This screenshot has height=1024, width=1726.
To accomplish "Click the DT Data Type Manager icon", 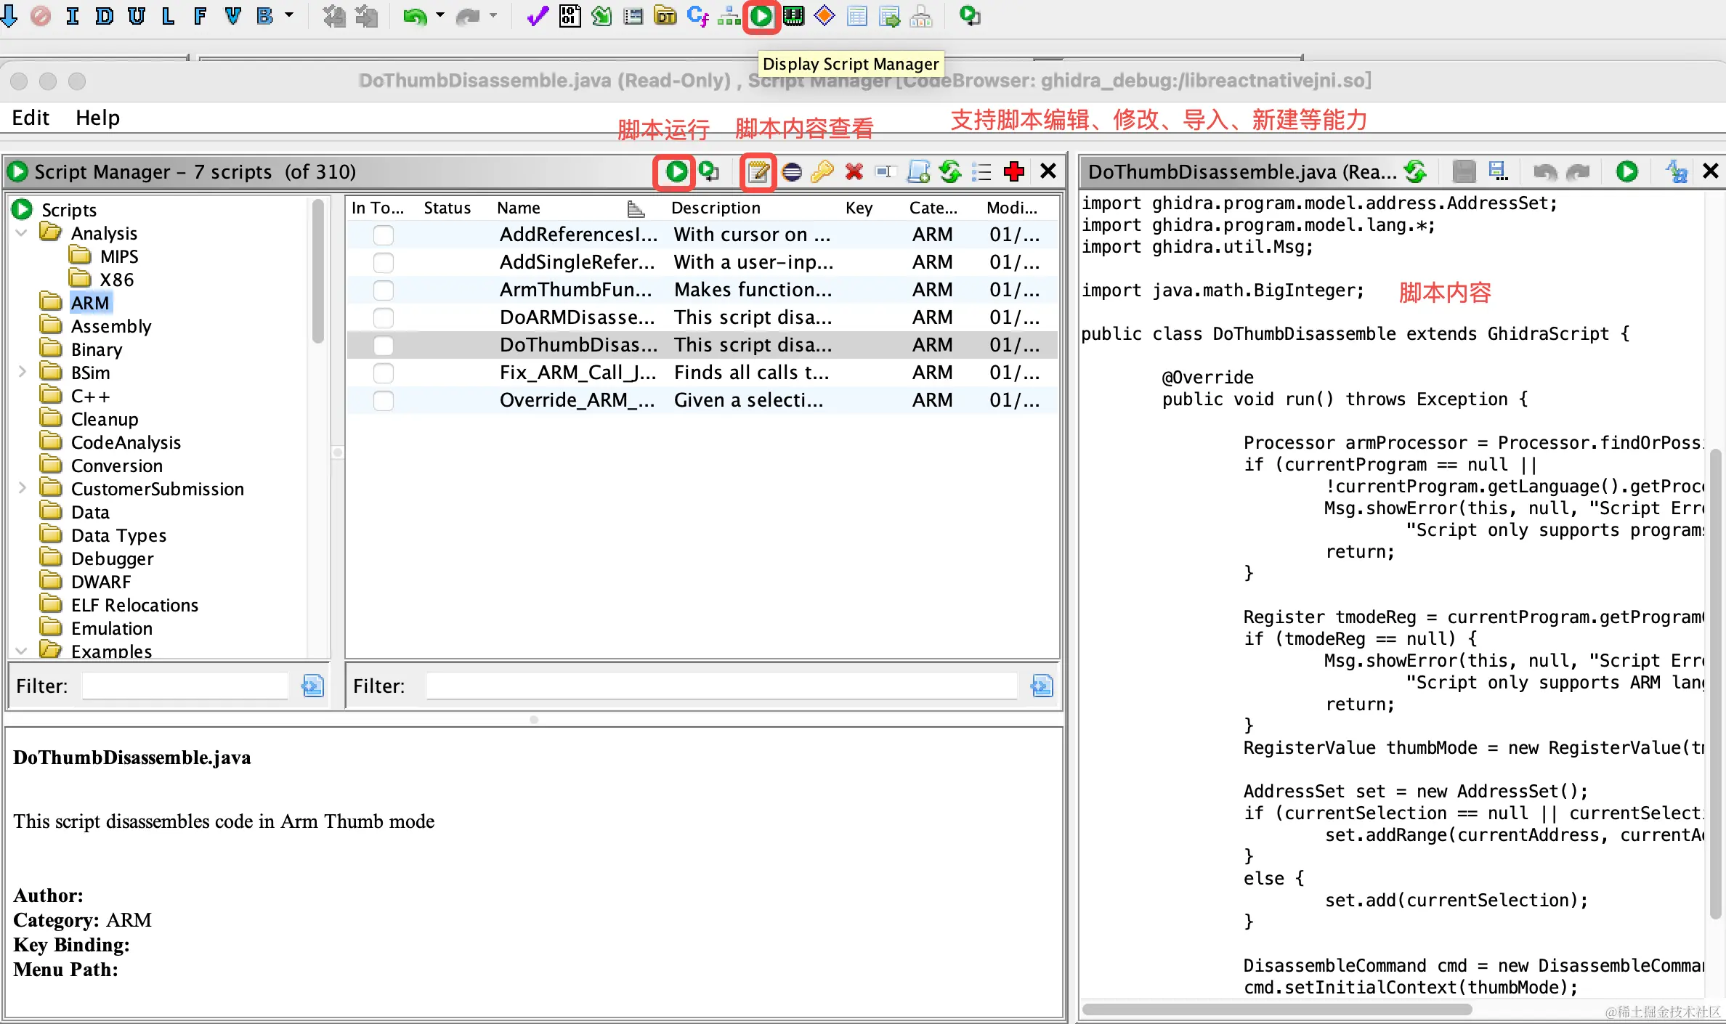I will click(665, 16).
